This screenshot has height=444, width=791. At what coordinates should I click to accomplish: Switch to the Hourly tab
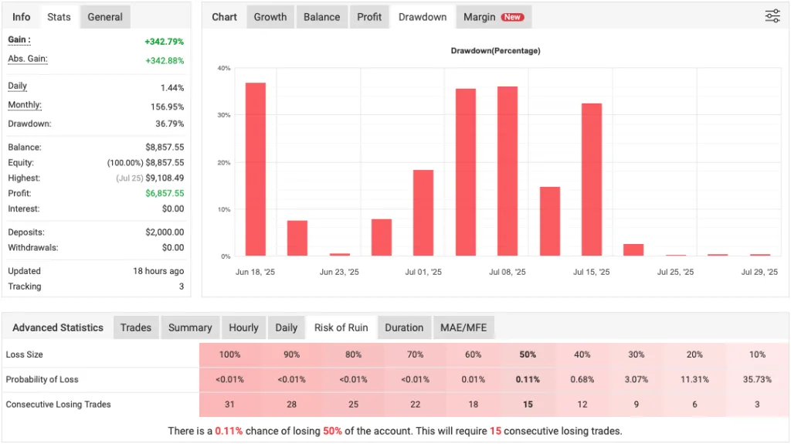(x=243, y=327)
